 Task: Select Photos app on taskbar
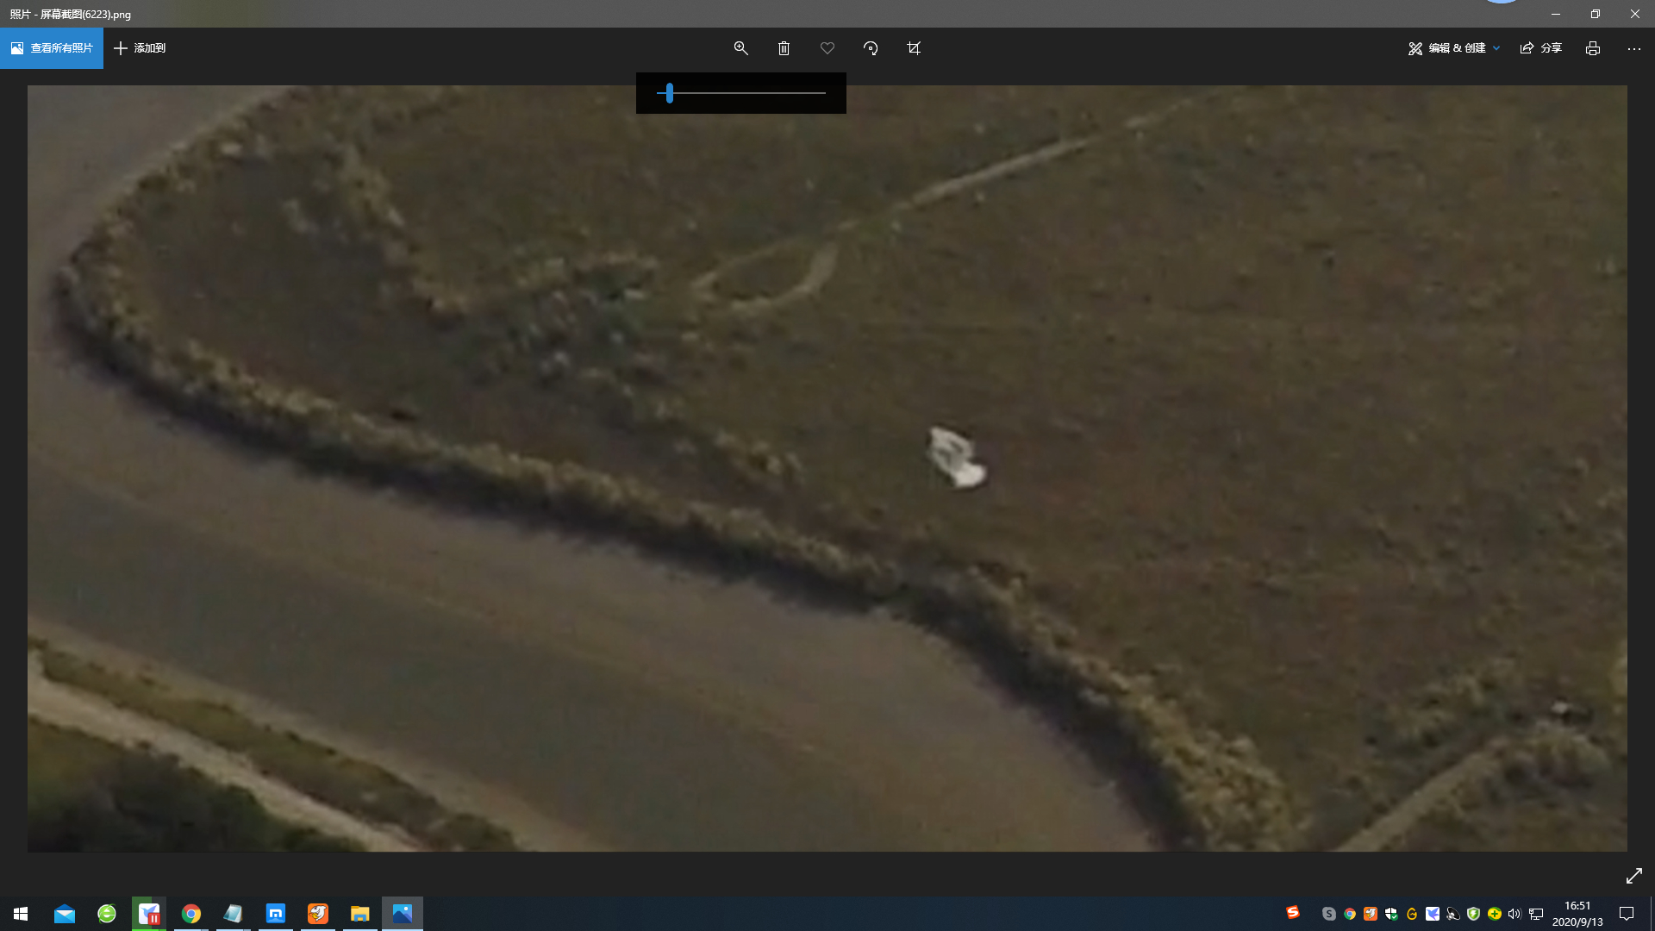tap(403, 914)
